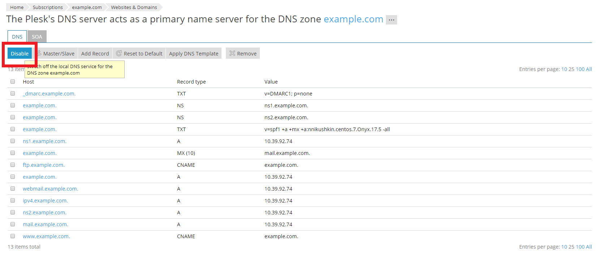Screen dimensions: 598x254
Task: Toggle the select-all checkbox in the Host header
Action: click(13, 82)
